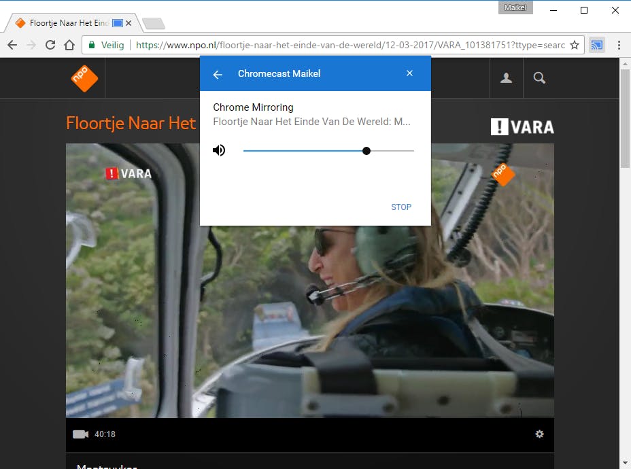This screenshot has height=469, width=631.
Task: Maximize the Chrome window
Action: (x=584, y=10)
